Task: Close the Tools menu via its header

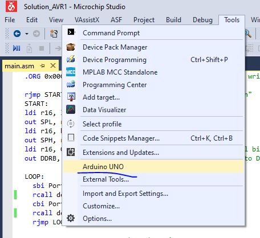Action: 231,20
